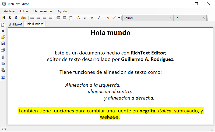Toggle bold with the N button
Viewport: 215px width, 132px height.
(x=4, y=18)
